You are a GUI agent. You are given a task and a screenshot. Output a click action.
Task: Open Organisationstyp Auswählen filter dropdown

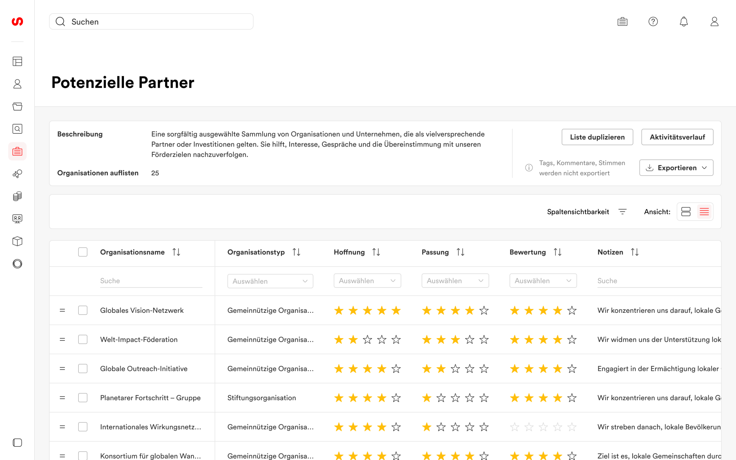point(270,281)
